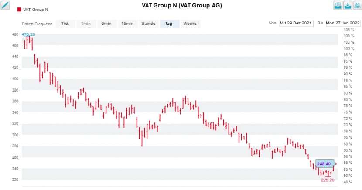Image resolution: width=362 pixels, height=190 pixels.
Task: Switch to the 5min frequency
Action: (107, 24)
